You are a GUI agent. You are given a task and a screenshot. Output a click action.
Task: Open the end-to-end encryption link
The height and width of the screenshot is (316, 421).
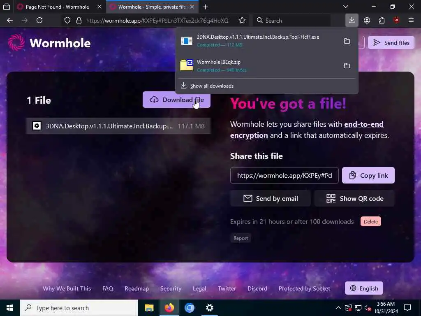click(x=307, y=130)
